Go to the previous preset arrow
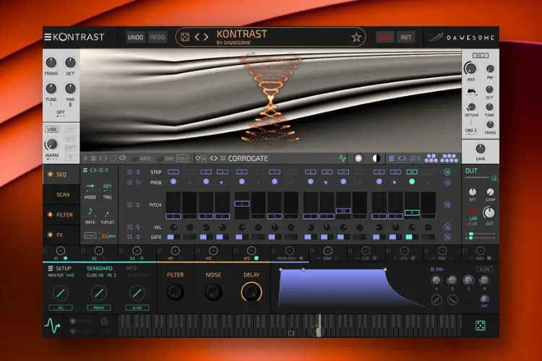This screenshot has height=361, width=542. pyautogui.click(x=197, y=37)
